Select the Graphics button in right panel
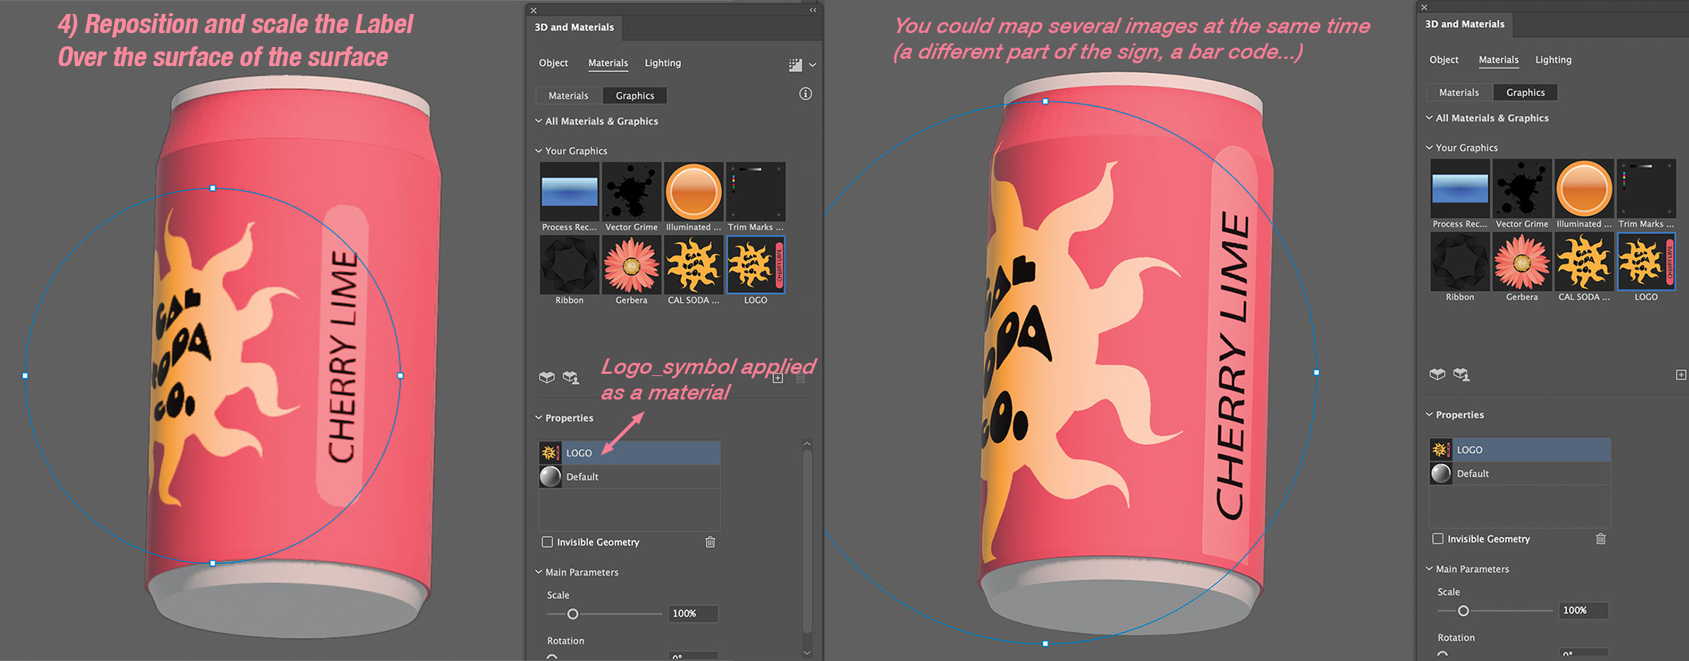The height and width of the screenshot is (661, 1689). pos(1525,93)
